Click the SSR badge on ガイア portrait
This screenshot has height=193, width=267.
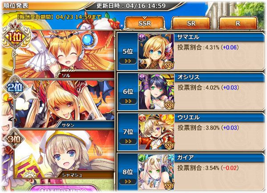[169, 185]
